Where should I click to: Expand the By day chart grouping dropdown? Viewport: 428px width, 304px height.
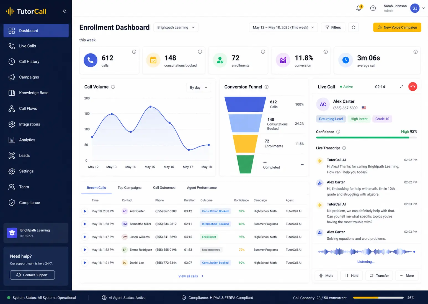(x=198, y=87)
